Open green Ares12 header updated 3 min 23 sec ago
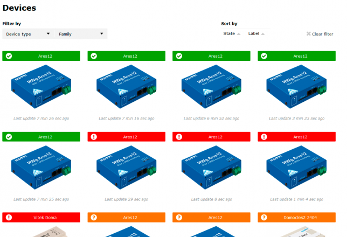347x237 pixels. (x=296, y=56)
